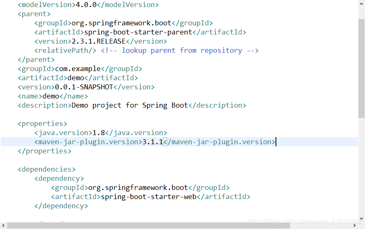The height and width of the screenshot is (229, 365).
Task: Click Demo project for Spring Boot description
Action: 130,105
